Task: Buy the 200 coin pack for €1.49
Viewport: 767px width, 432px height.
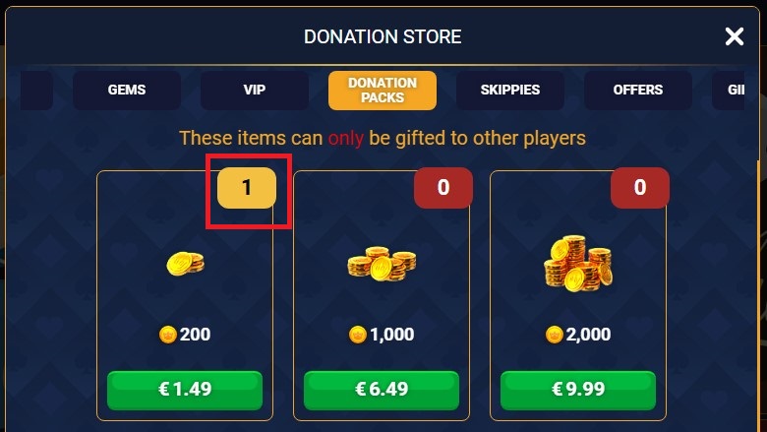Action: 185,390
